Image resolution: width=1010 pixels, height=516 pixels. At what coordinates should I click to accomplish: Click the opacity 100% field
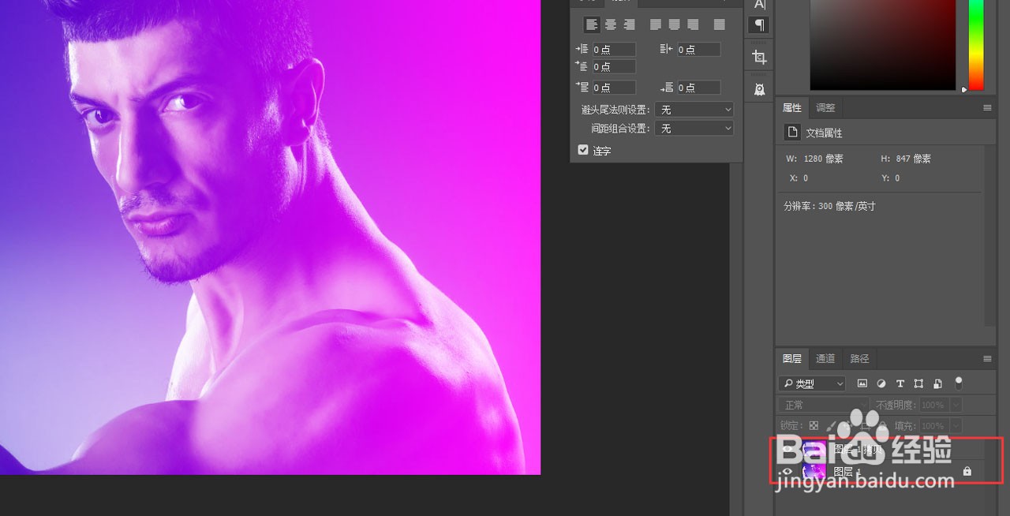pyautogui.click(x=933, y=405)
